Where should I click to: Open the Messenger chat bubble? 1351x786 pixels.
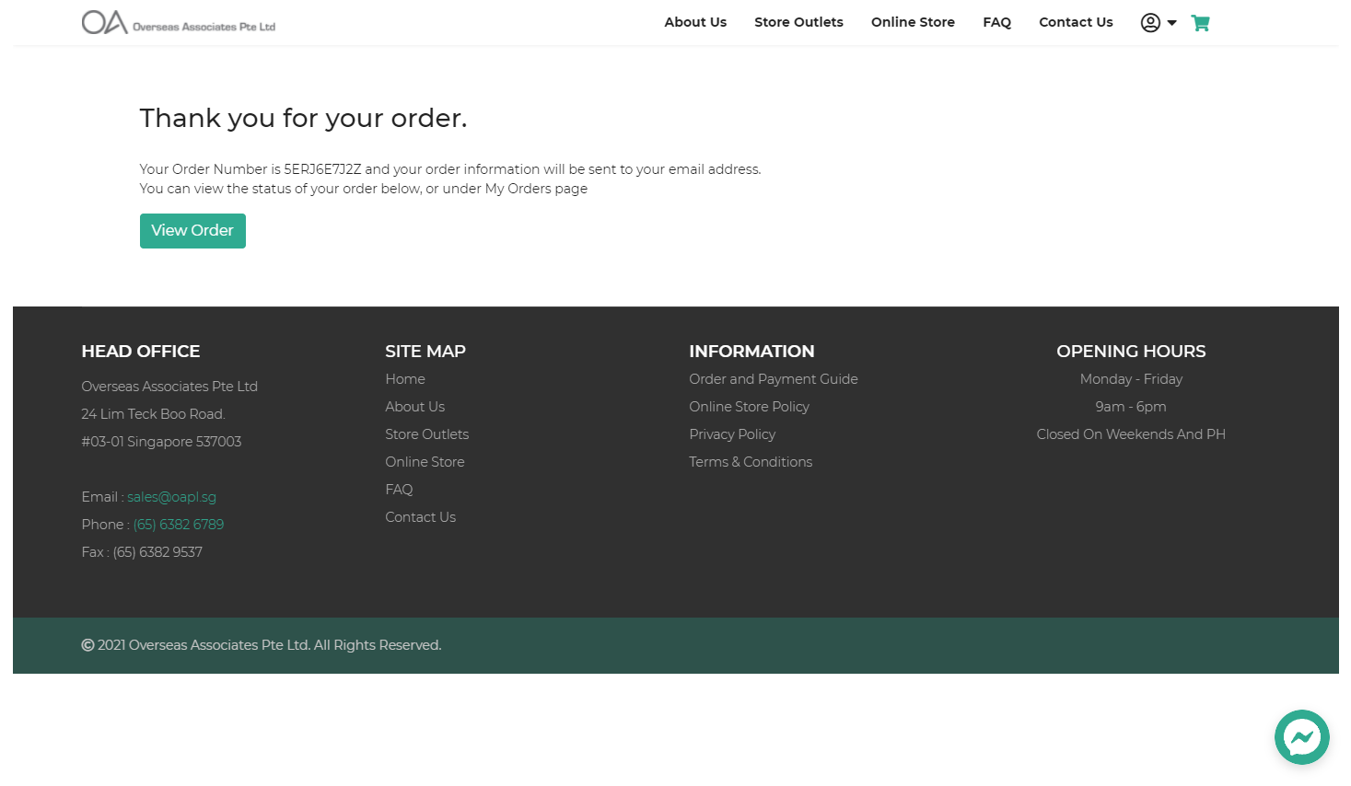pyautogui.click(x=1301, y=736)
